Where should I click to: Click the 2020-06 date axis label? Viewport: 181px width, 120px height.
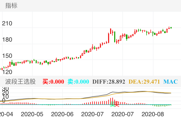(x=64, y=114)
